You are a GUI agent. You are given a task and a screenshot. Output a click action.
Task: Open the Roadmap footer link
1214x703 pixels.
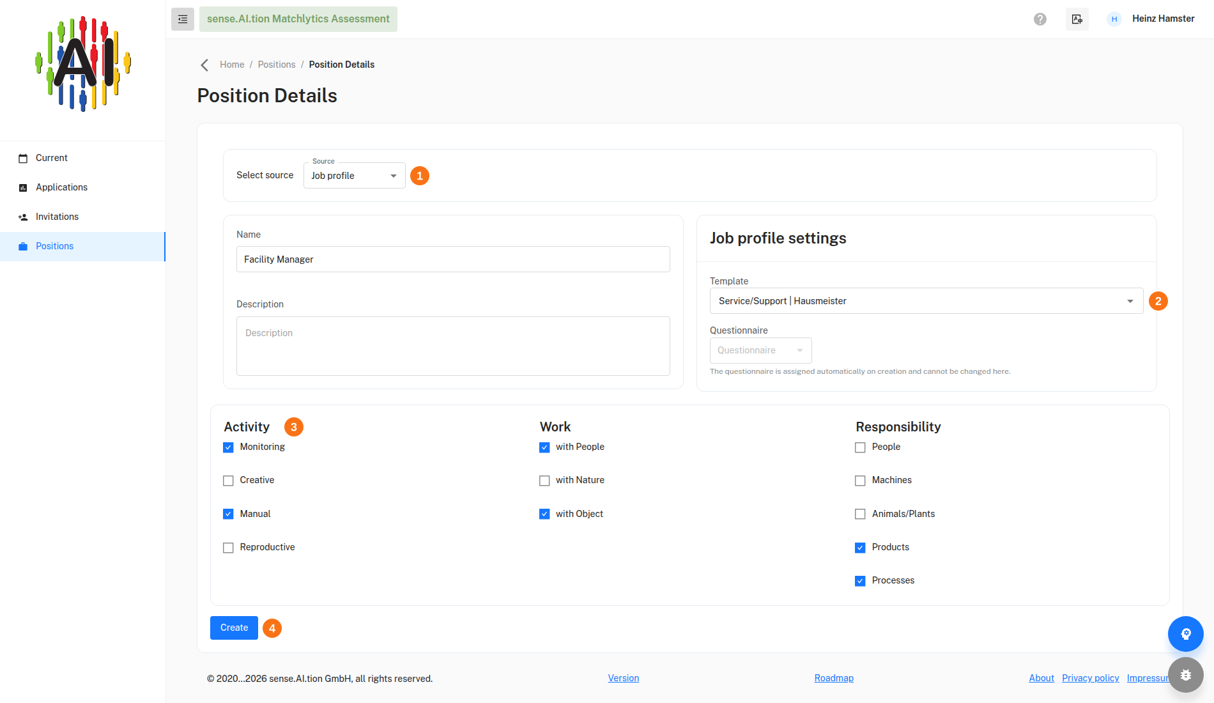(x=834, y=678)
